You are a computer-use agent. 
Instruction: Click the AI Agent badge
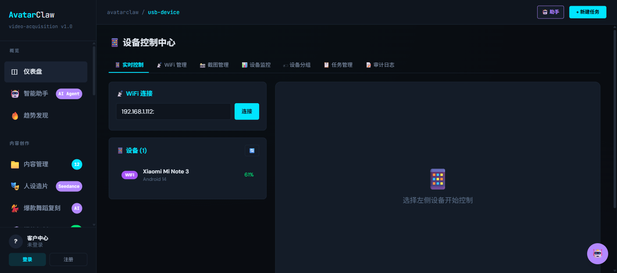coord(69,94)
